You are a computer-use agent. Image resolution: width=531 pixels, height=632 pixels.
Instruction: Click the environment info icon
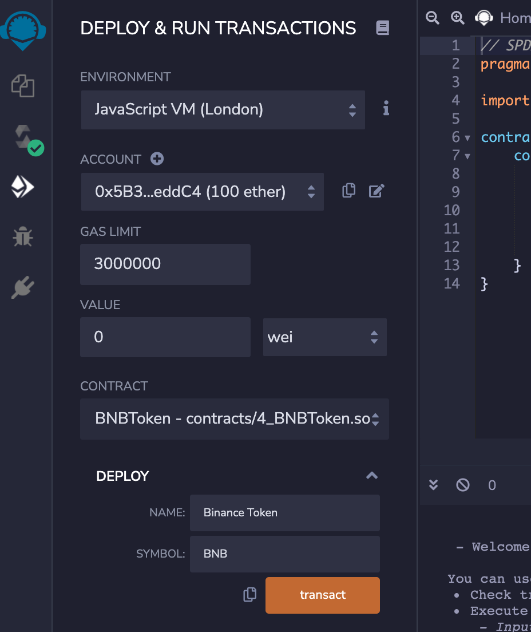click(x=386, y=108)
